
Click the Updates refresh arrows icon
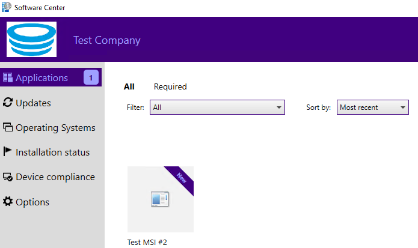[8, 103]
